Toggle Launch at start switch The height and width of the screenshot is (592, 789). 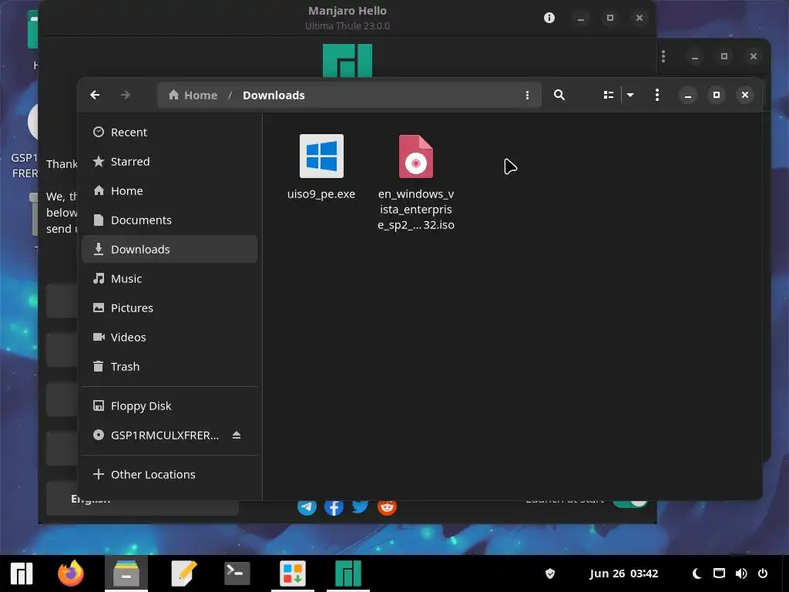point(630,503)
